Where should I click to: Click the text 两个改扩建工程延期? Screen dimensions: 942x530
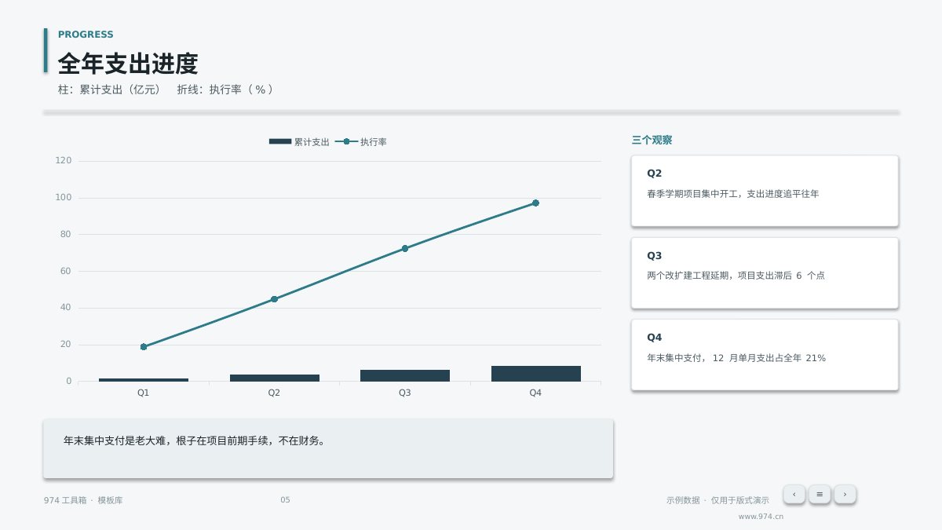[x=689, y=276]
